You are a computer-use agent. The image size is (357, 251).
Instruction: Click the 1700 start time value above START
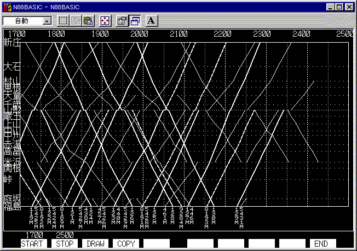click(x=34, y=235)
